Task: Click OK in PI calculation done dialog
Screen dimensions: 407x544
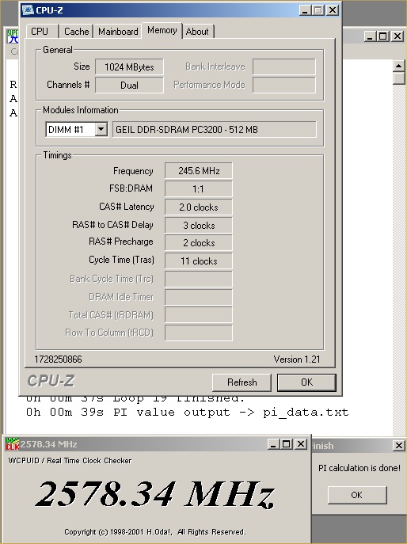Action: click(357, 495)
